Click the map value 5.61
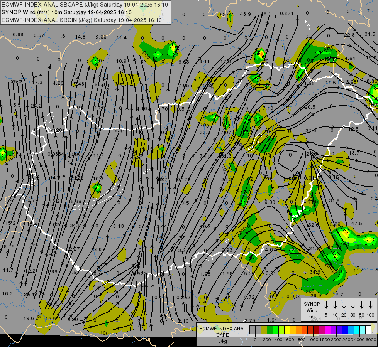The width and height of the screenshot is (378, 347). tap(120, 132)
